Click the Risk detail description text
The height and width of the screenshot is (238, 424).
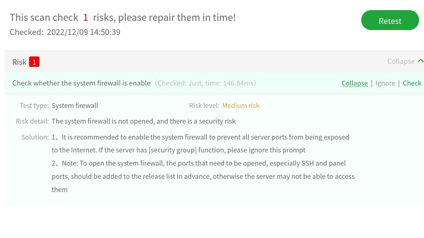[x=144, y=121]
